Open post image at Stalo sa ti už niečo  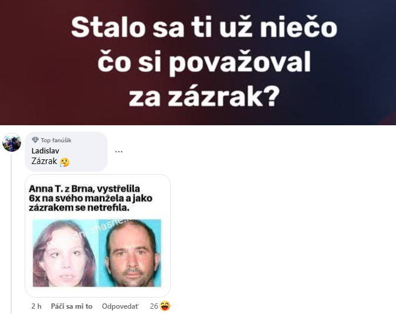point(204,27)
